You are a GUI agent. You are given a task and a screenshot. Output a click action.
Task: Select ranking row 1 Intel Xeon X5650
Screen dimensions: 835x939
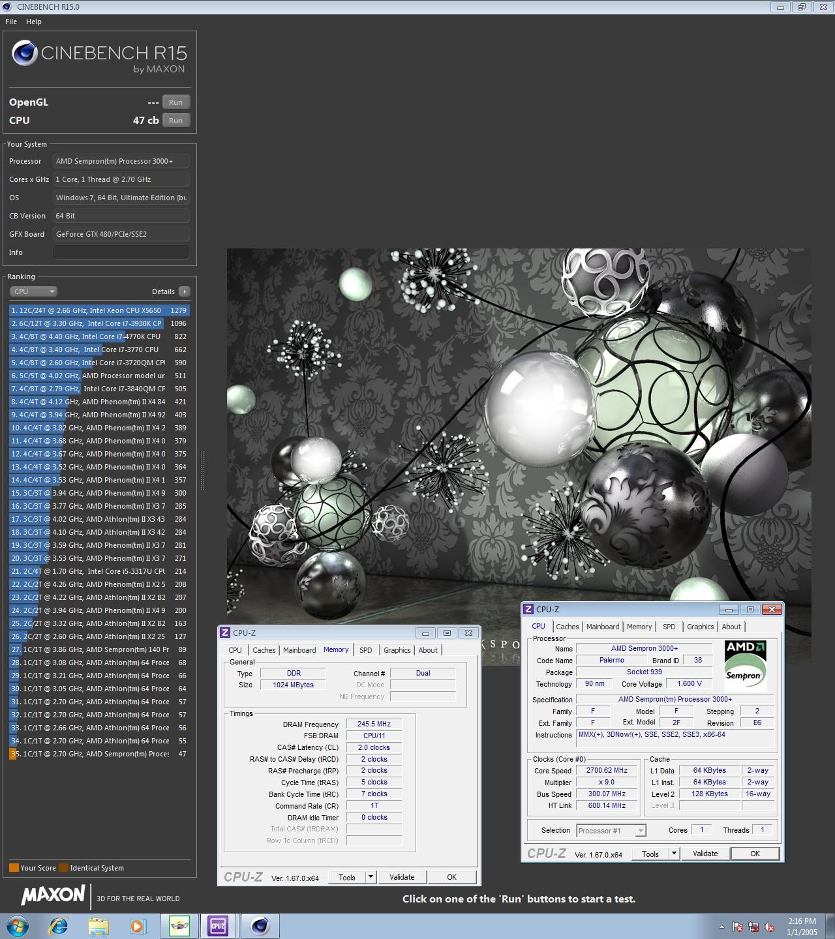click(99, 310)
